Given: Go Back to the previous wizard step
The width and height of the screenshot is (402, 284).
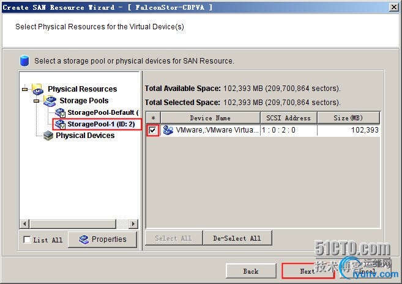Looking at the screenshot, I should (x=251, y=271).
